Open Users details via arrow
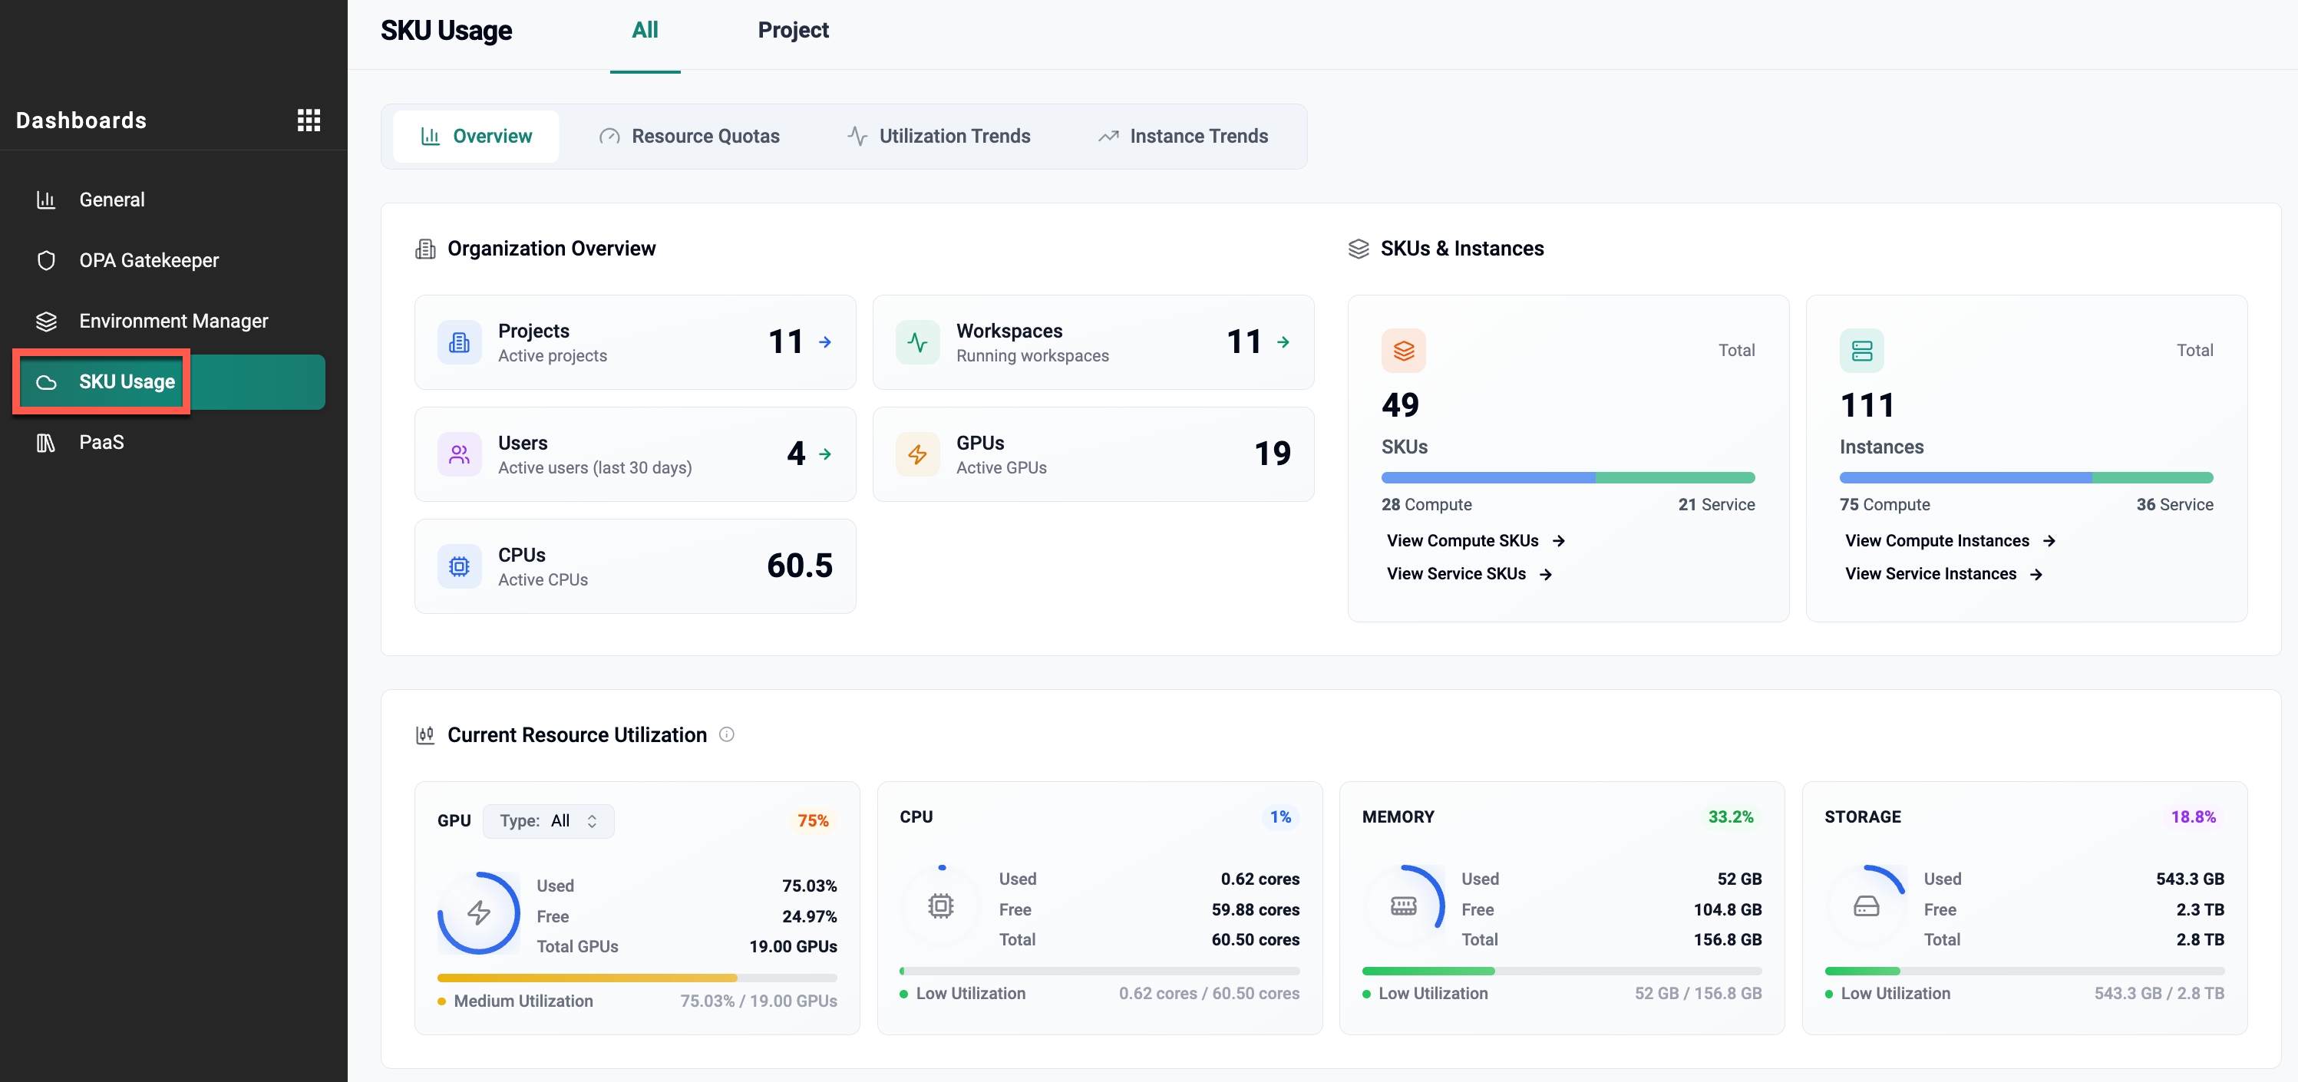Image resolution: width=2298 pixels, height=1082 pixels. pyautogui.click(x=825, y=454)
